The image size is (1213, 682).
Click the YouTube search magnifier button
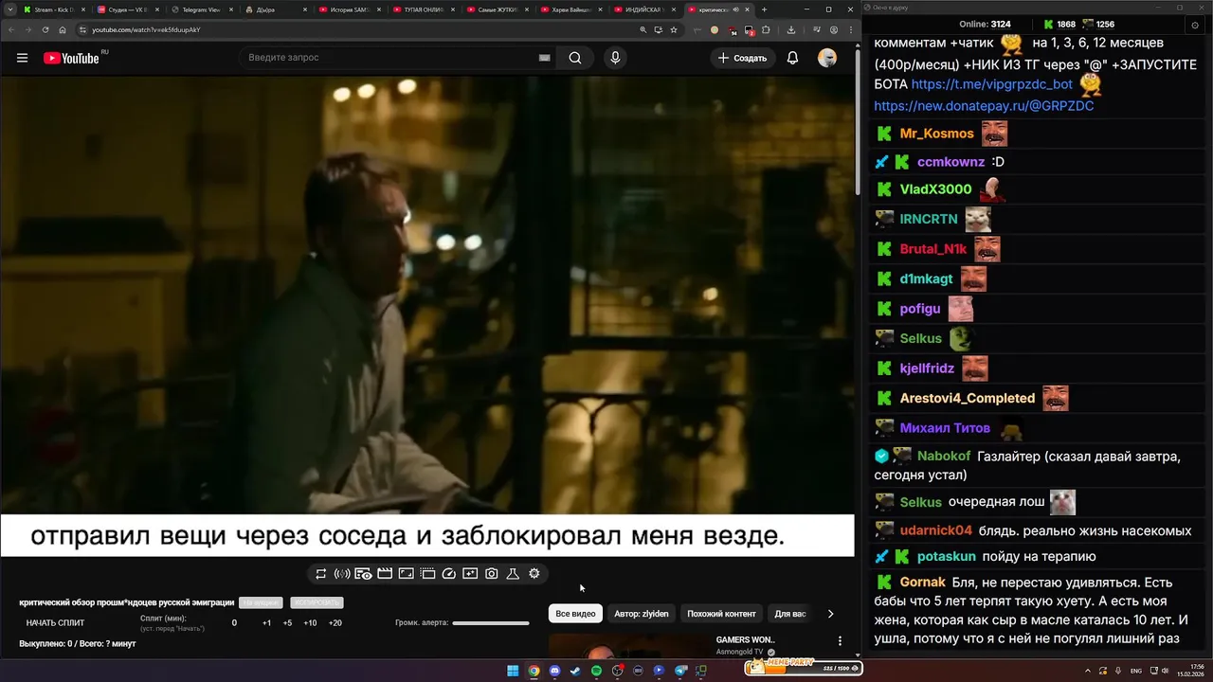pos(575,58)
